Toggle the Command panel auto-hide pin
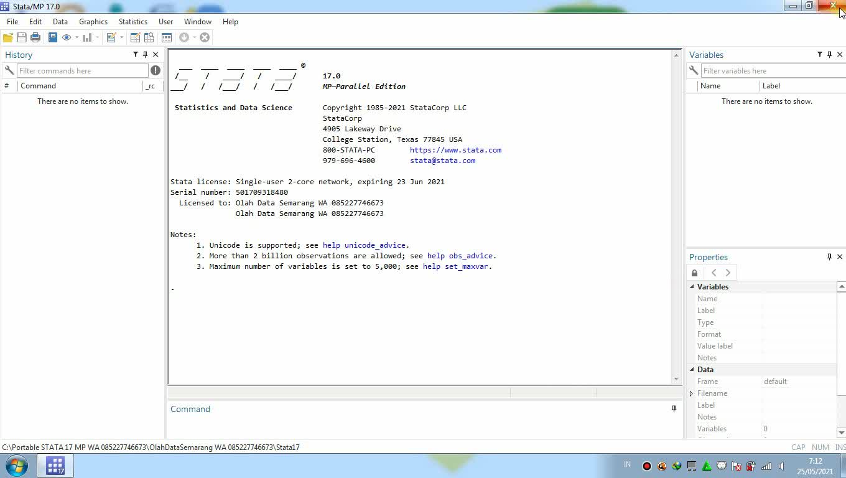This screenshot has height=478, width=846. (674, 409)
